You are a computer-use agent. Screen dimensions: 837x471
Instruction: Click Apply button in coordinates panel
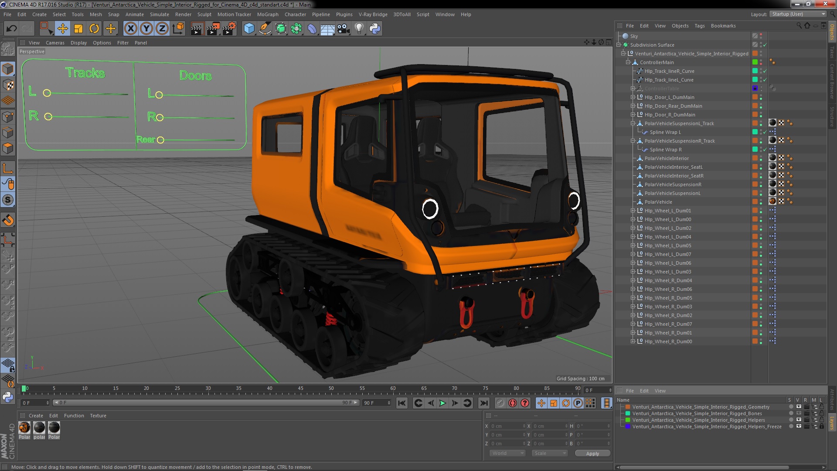[592, 454]
